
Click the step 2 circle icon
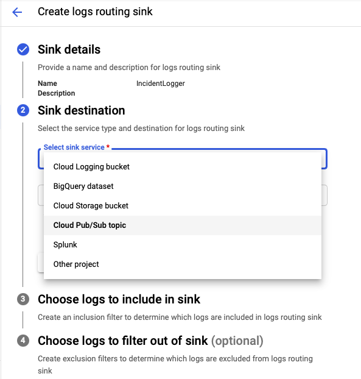(x=23, y=110)
